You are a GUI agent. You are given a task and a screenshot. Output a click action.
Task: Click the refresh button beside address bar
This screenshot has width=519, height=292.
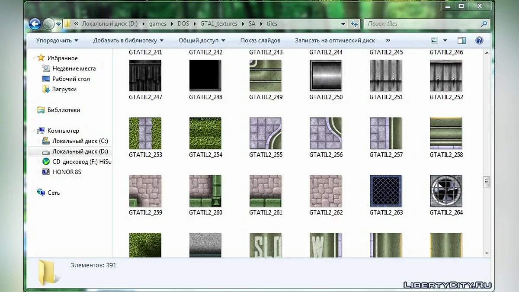pos(354,24)
